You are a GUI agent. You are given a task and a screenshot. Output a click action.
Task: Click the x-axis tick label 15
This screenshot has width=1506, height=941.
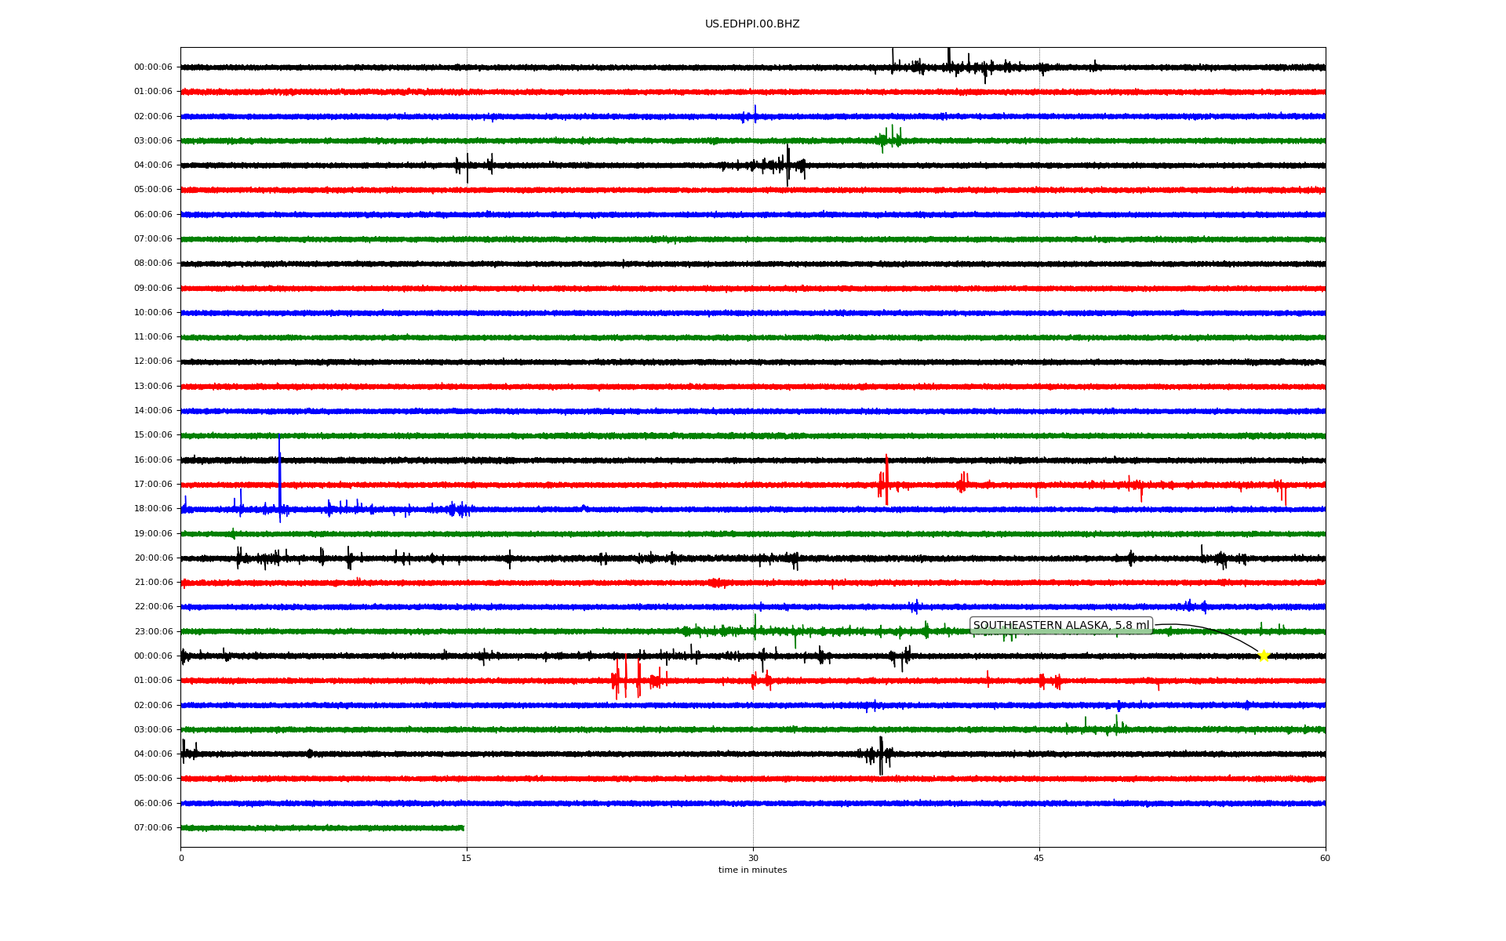click(467, 858)
